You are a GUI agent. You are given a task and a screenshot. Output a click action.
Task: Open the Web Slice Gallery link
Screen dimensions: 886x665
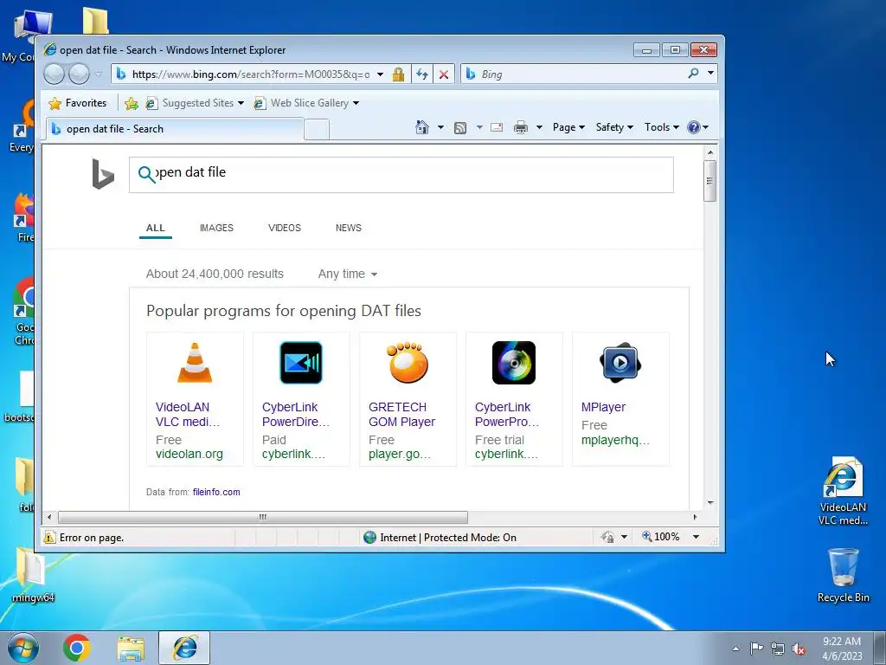pos(306,103)
